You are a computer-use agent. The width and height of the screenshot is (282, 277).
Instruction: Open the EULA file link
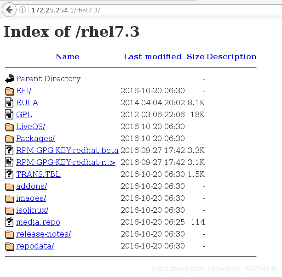pos(27,102)
